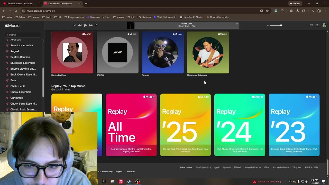Open Steam from the taskbar
329x185 pixels.
coord(129,182)
